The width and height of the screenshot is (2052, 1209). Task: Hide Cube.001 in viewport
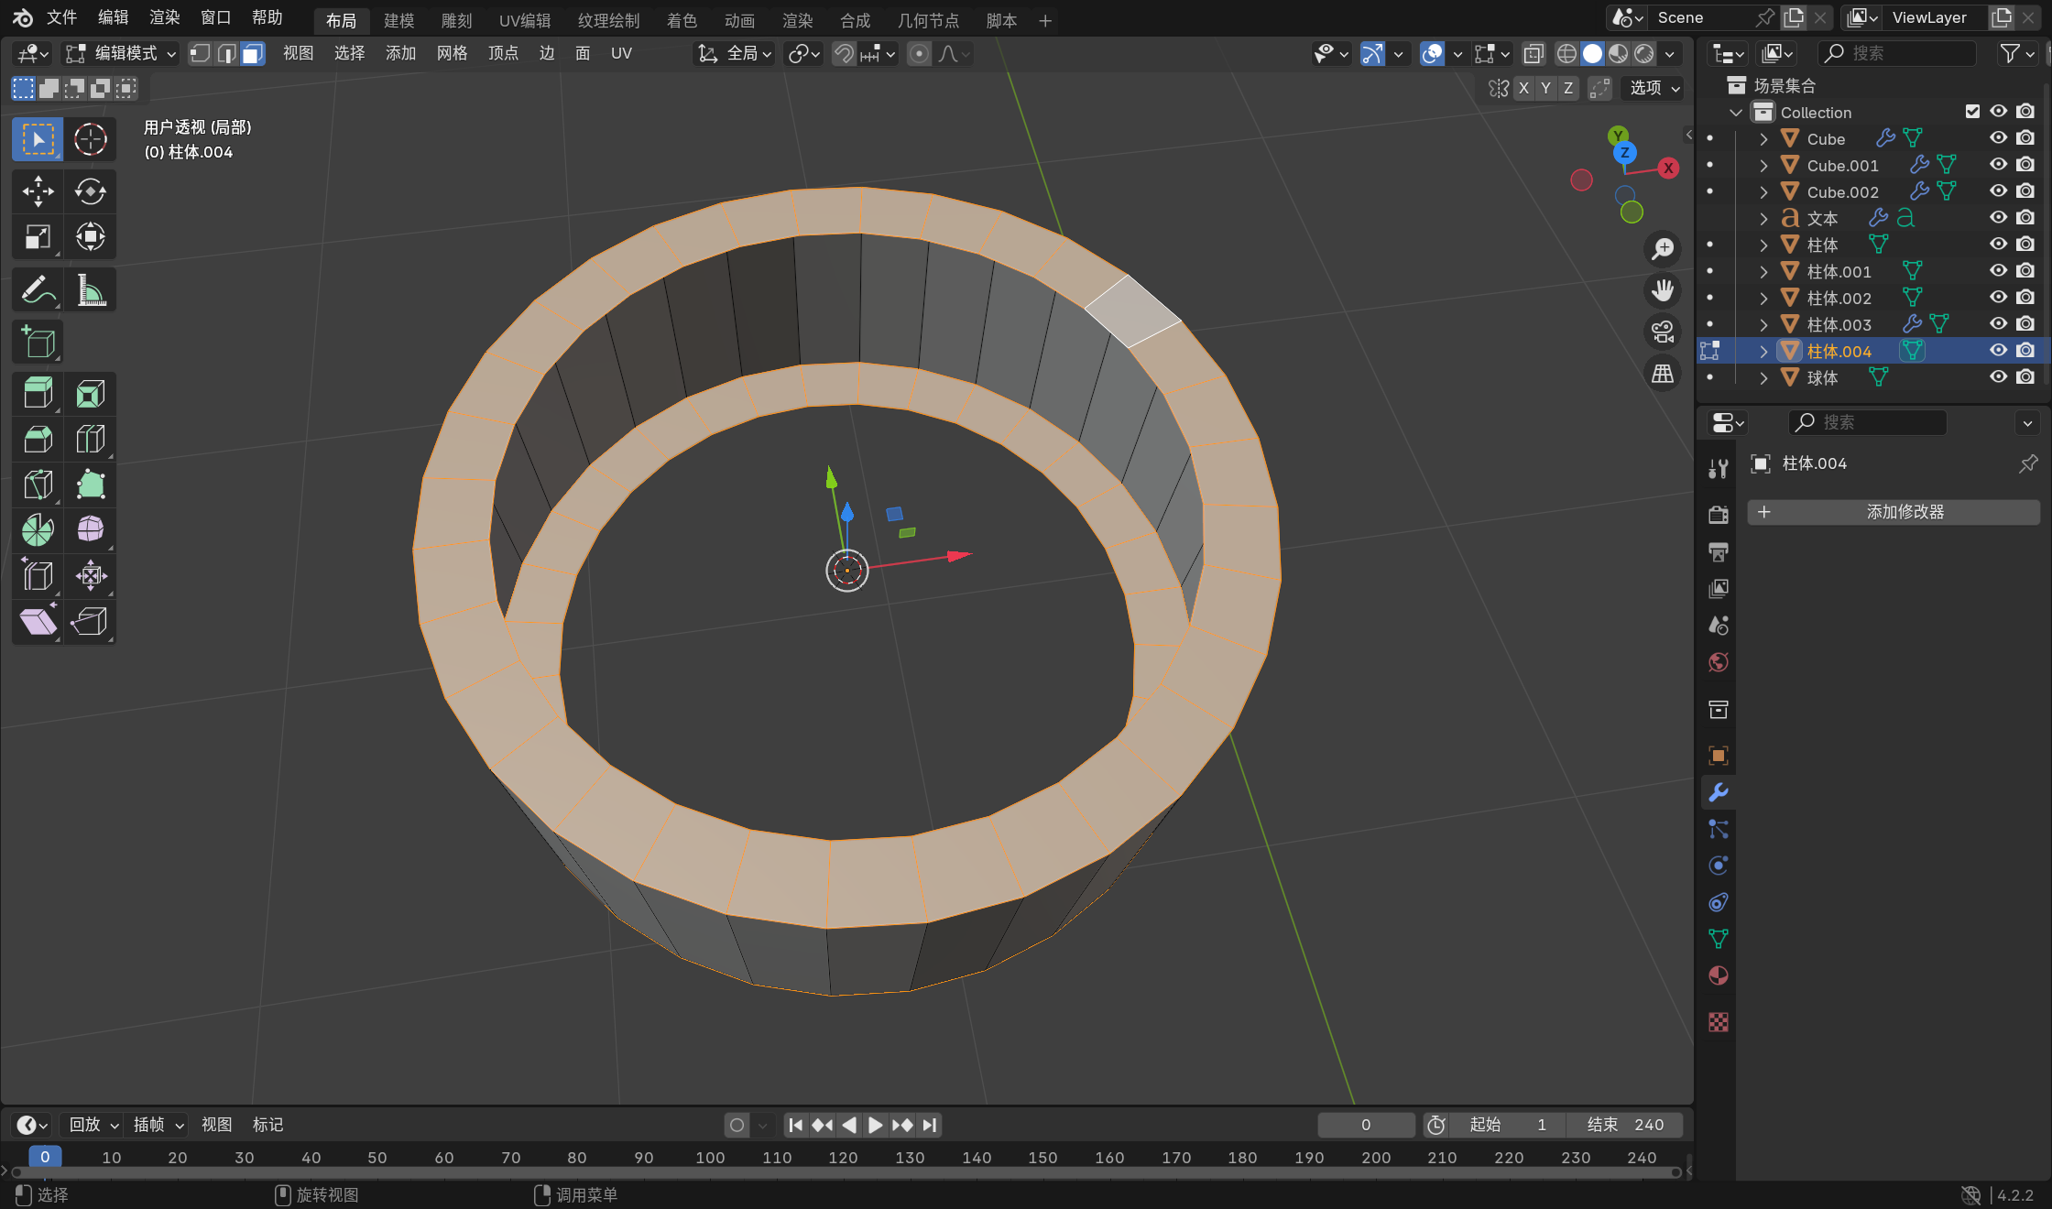coord(1998,165)
